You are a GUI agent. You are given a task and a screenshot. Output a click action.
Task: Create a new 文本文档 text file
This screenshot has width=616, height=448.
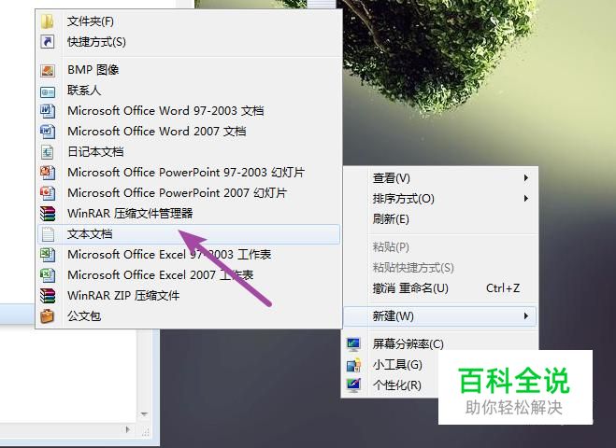pos(189,234)
